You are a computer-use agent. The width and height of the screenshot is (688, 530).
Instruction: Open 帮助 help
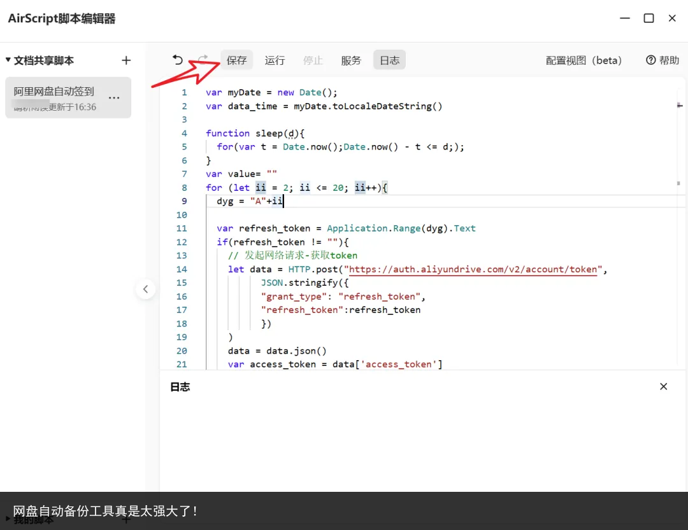(662, 60)
